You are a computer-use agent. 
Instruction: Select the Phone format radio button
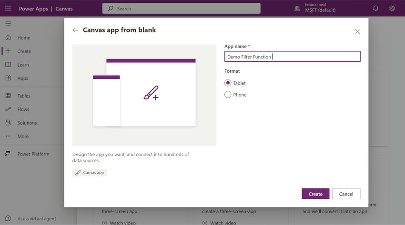click(228, 94)
